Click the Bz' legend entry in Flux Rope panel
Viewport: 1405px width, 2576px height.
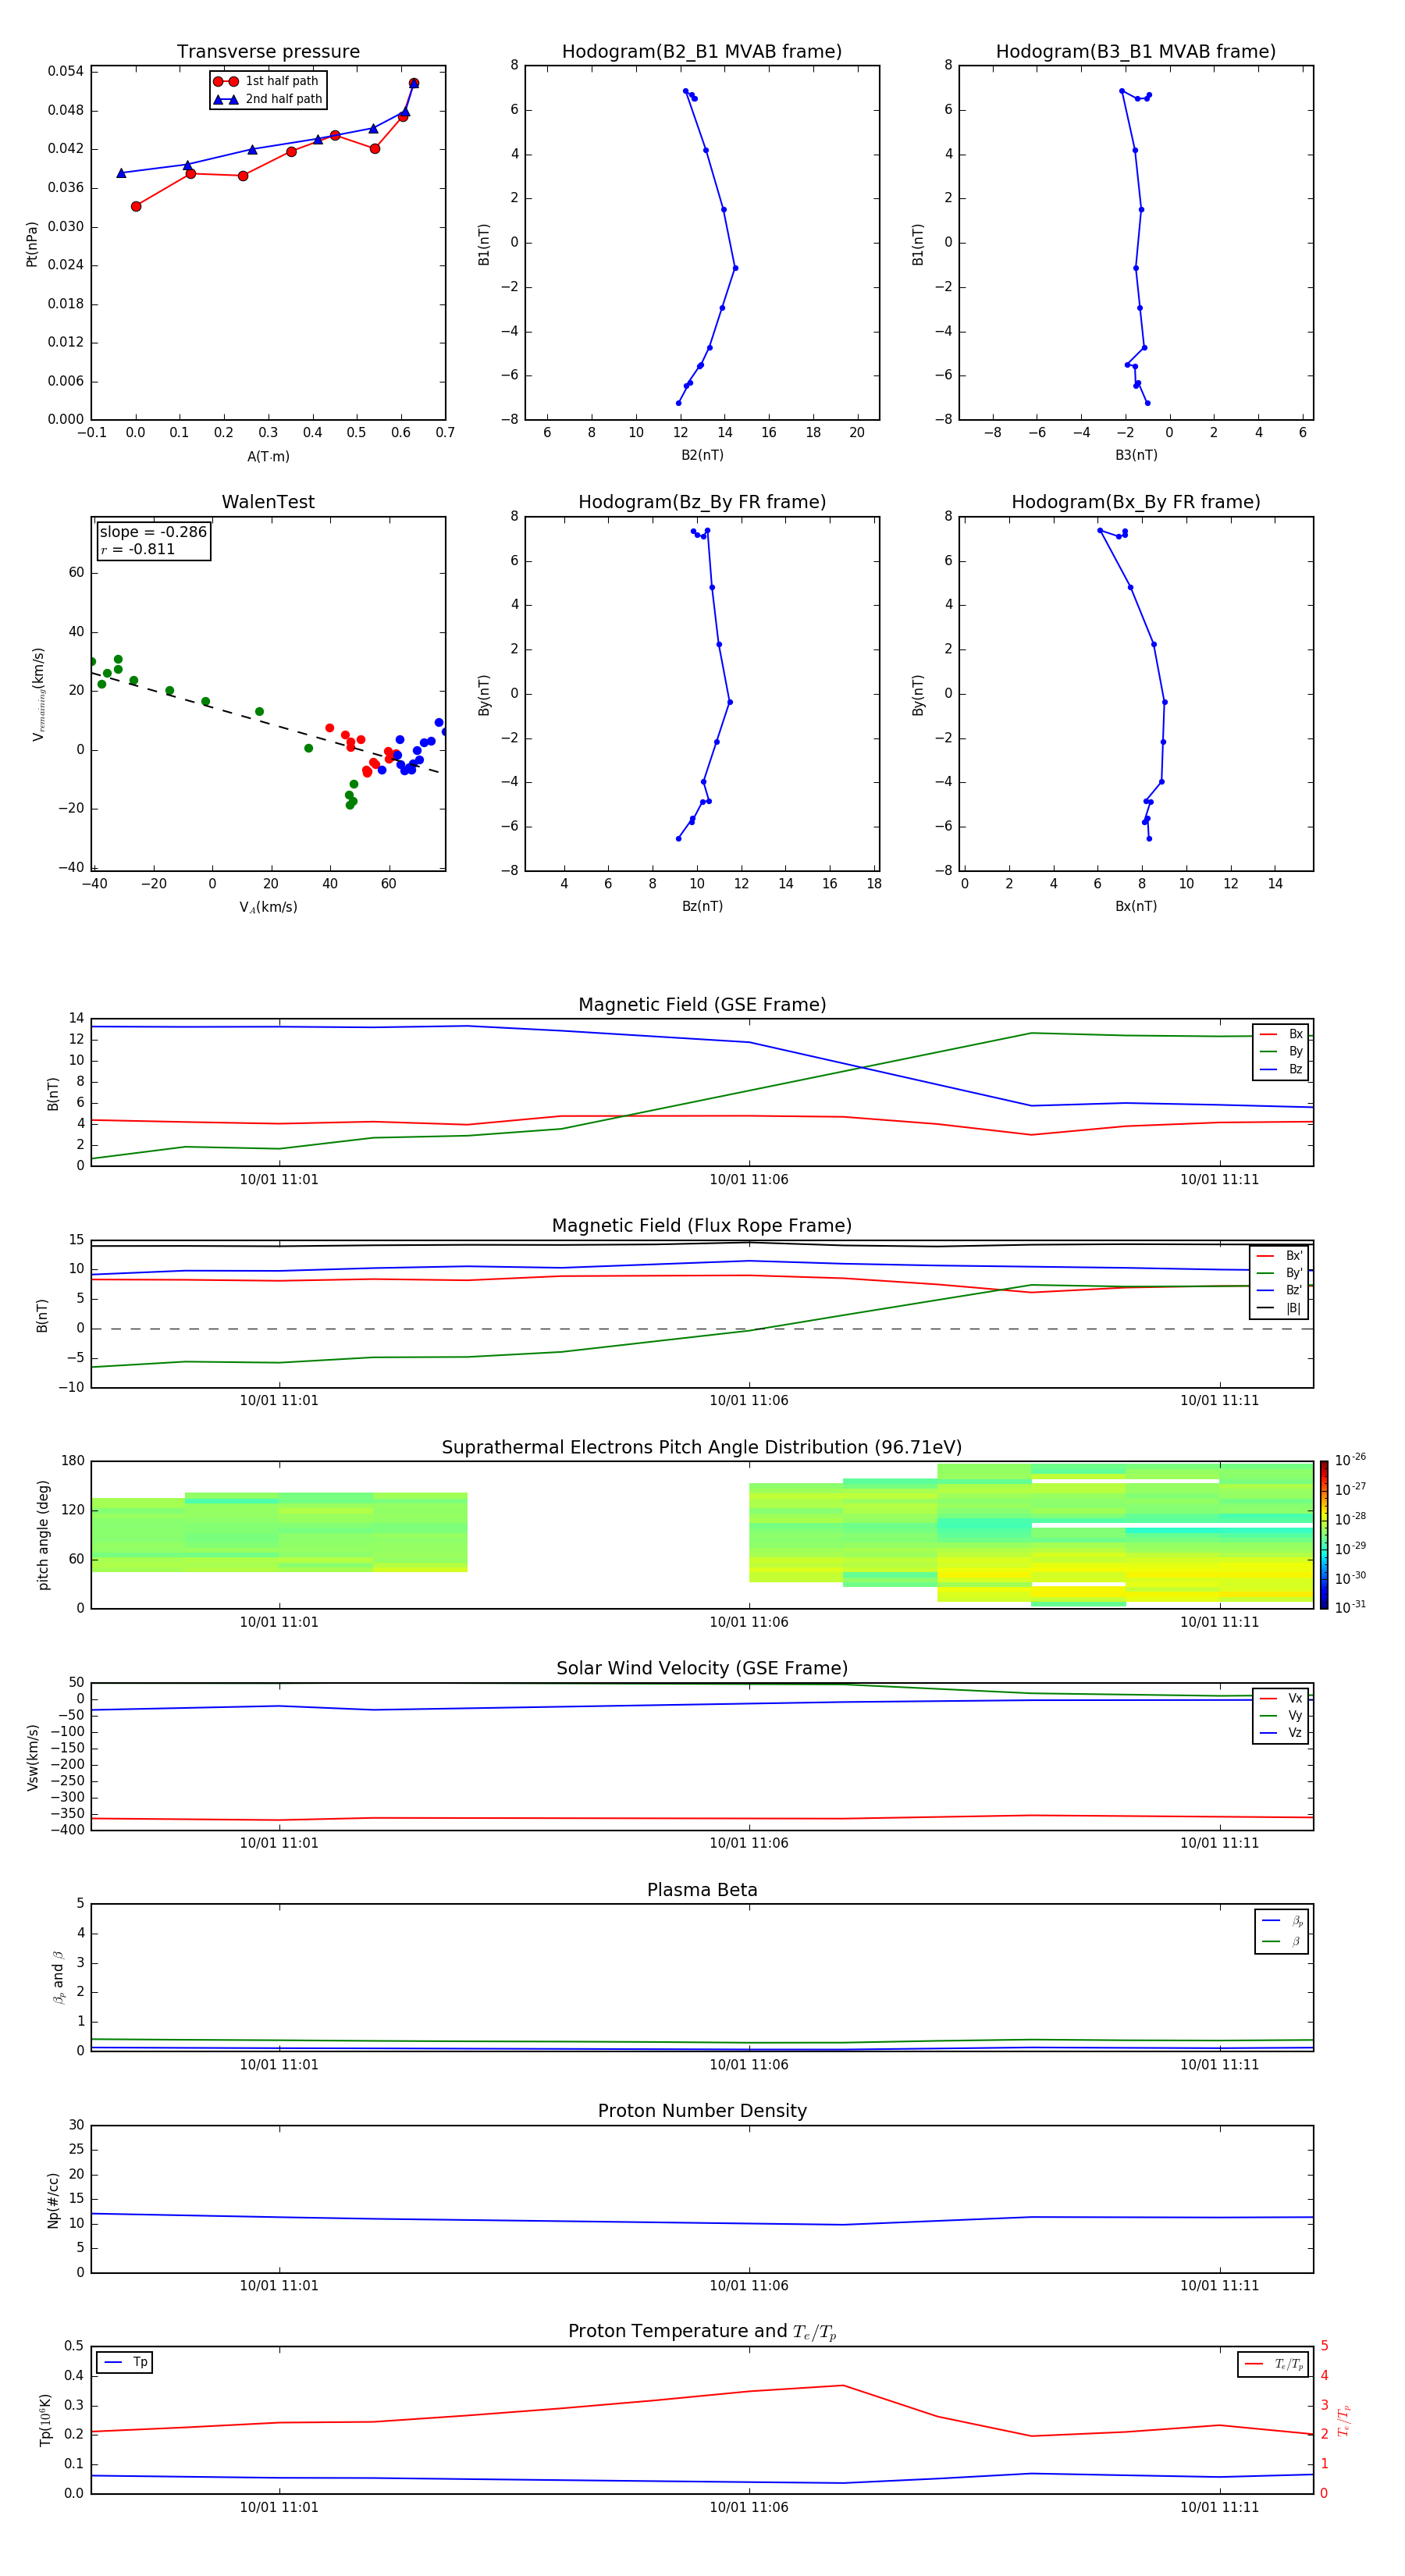click(x=1279, y=1290)
